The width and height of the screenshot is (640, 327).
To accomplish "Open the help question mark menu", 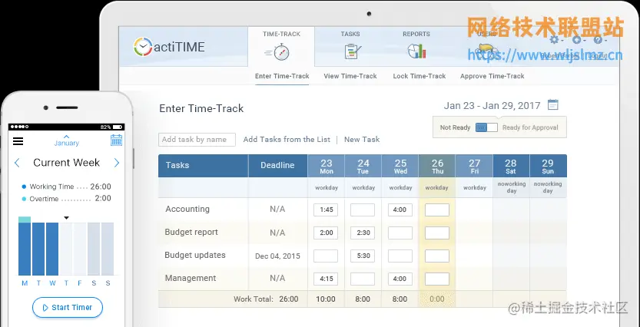I will pos(598,40).
